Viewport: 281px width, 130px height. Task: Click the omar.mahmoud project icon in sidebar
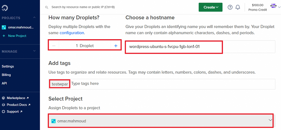4,27
